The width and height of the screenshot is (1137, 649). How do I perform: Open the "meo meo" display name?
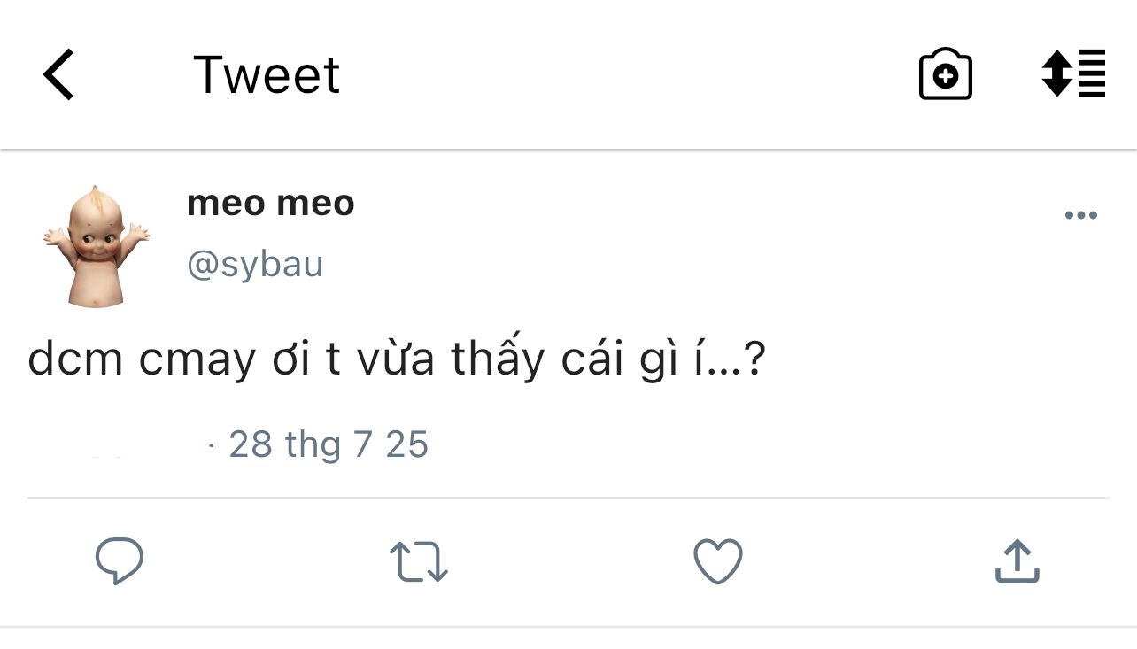270,204
